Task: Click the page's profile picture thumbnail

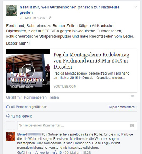Action: coord(12,10)
